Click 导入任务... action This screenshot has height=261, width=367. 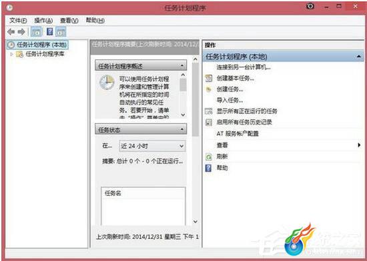[x=230, y=100]
